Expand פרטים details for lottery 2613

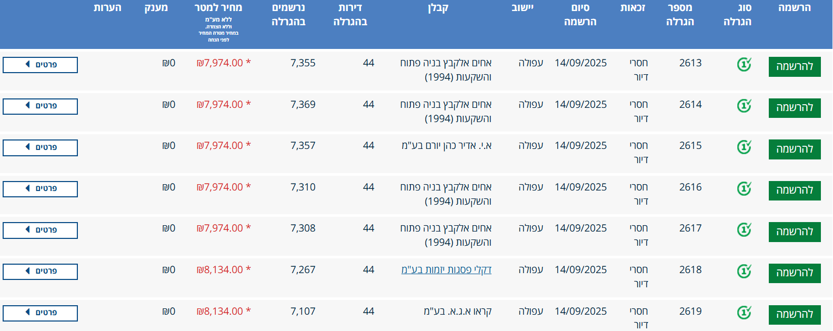[x=41, y=65]
